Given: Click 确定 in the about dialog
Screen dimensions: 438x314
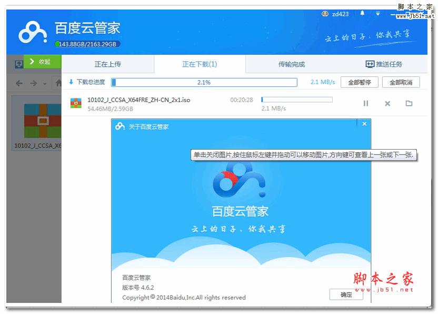Looking at the screenshot, I should (346, 295).
